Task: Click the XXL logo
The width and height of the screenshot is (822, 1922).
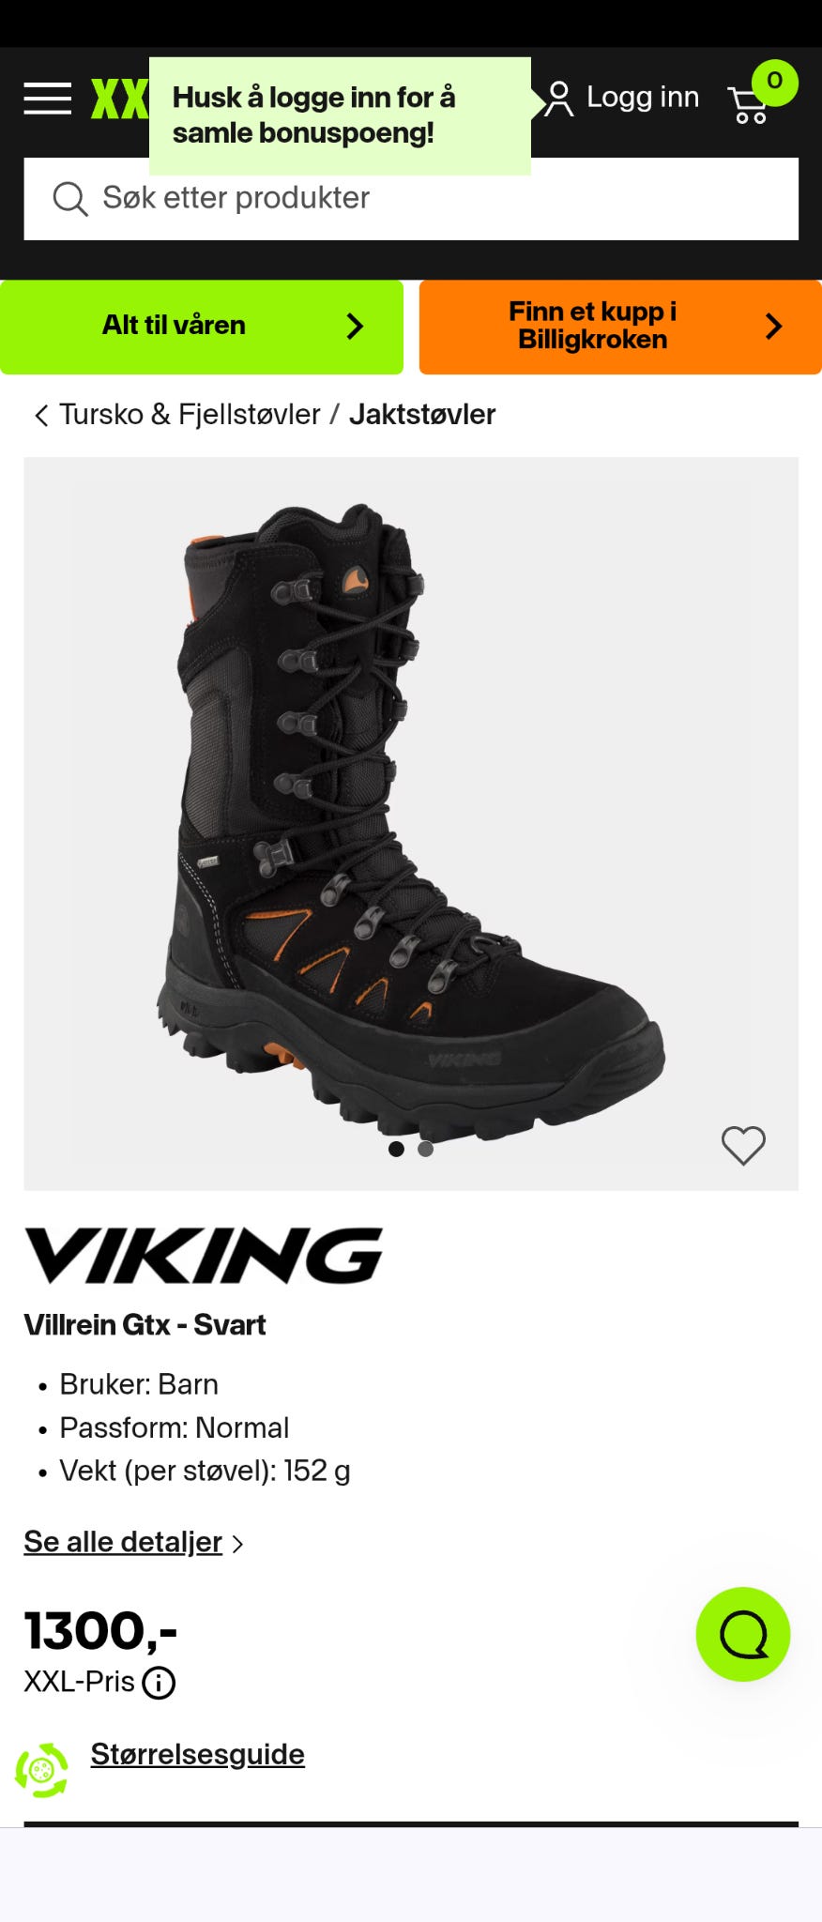Action: 119,99
